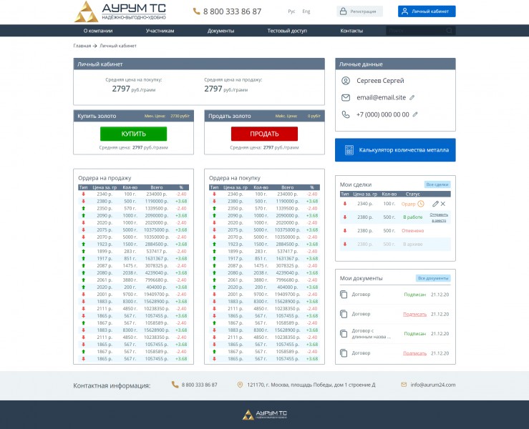Screen dimensions: 529x429
Task: Click the breadcrumb arrow after Главная
Action: point(95,46)
